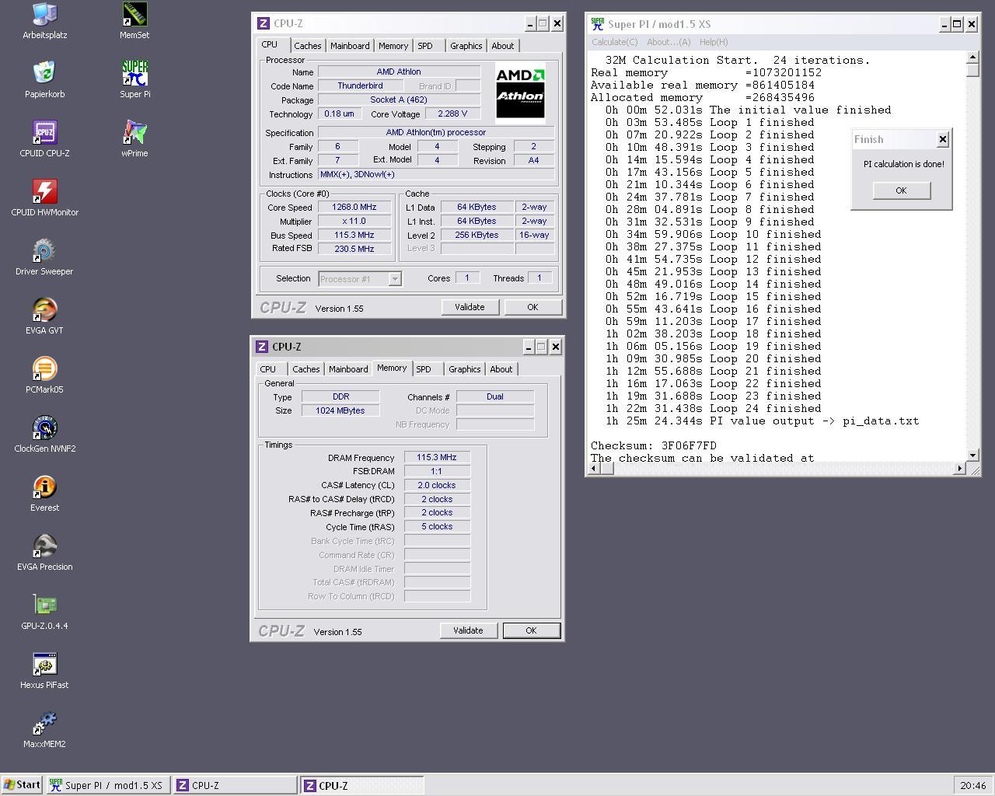The height and width of the screenshot is (796, 995).
Task: Click the Core Voltage value 2.288 V
Action: pyautogui.click(x=452, y=113)
